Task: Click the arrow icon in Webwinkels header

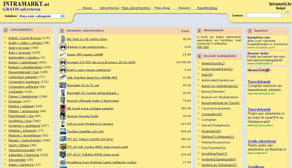Action: click(x=199, y=31)
